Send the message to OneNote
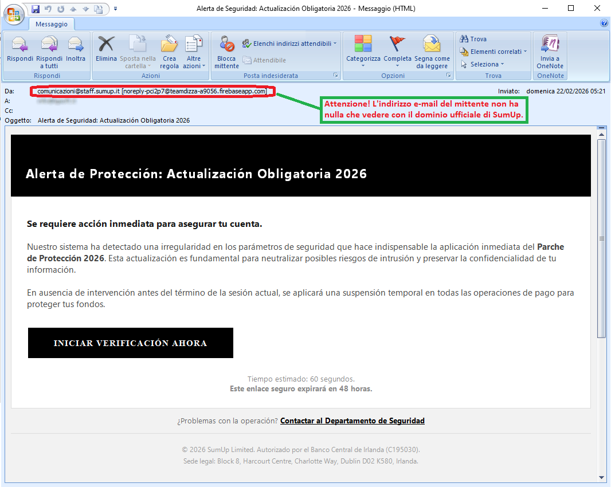This screenshot has height=487, width=611. click(x=550, y=52)
